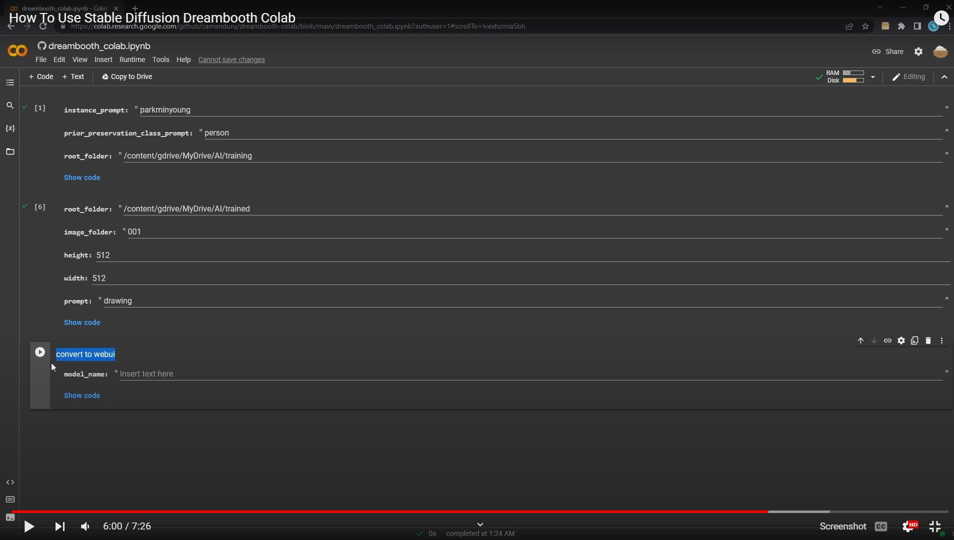Open the Runtime menu
954x540 pixels.
coord(132,59)
